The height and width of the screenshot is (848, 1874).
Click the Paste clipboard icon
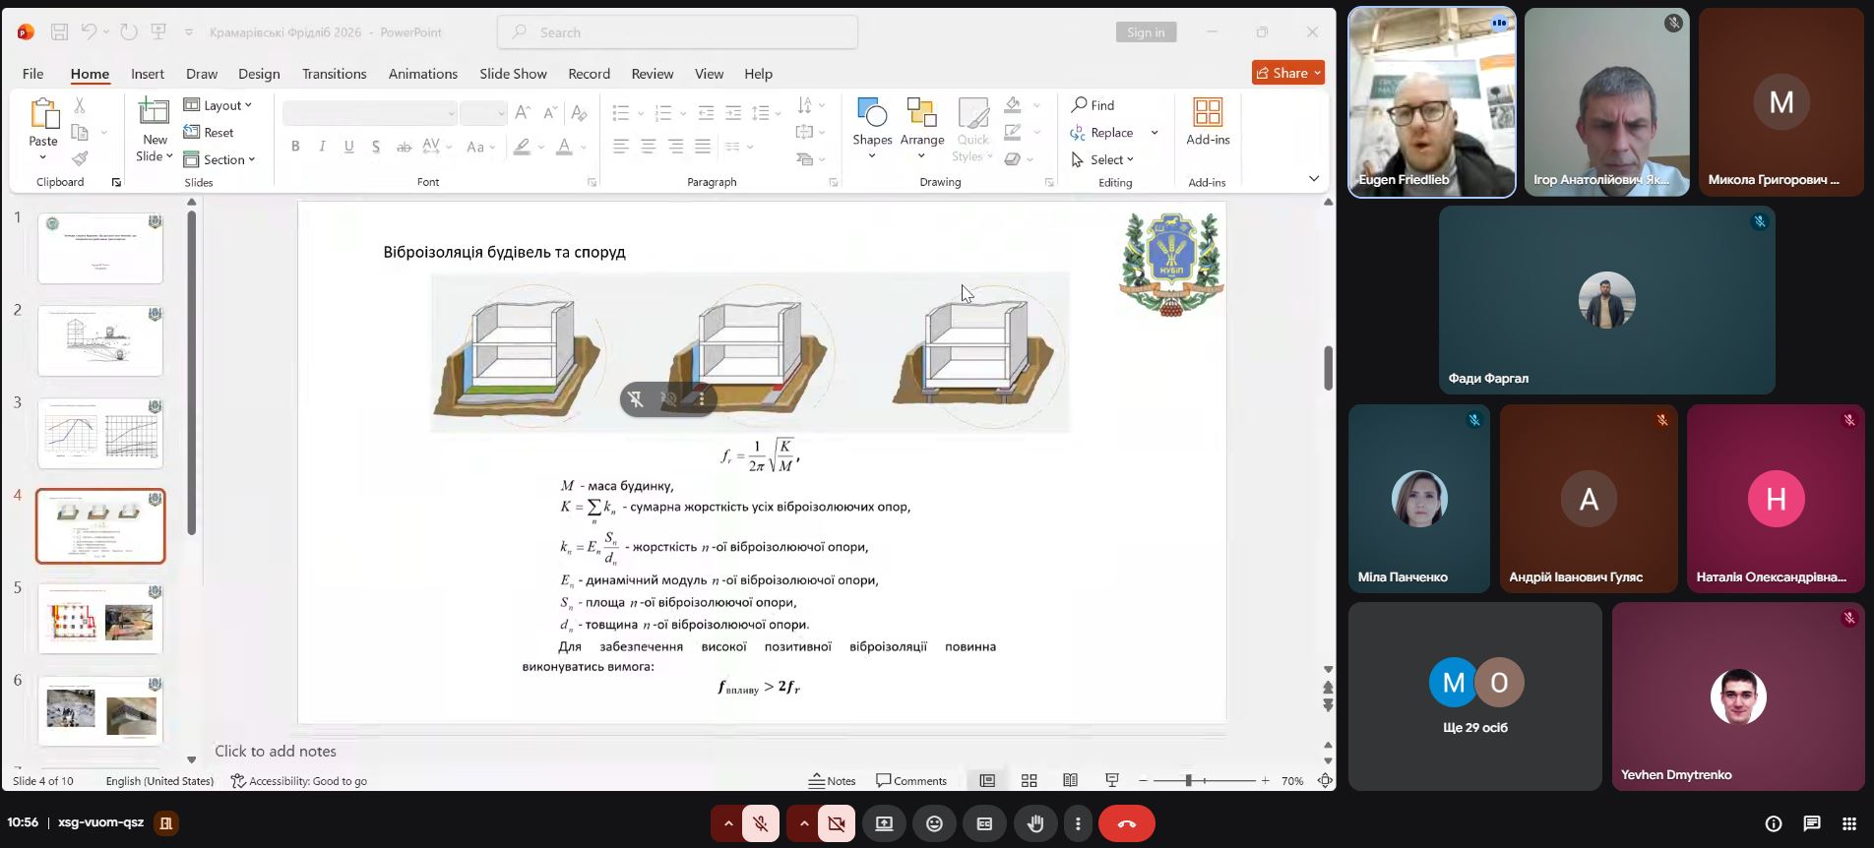point(43,114)
